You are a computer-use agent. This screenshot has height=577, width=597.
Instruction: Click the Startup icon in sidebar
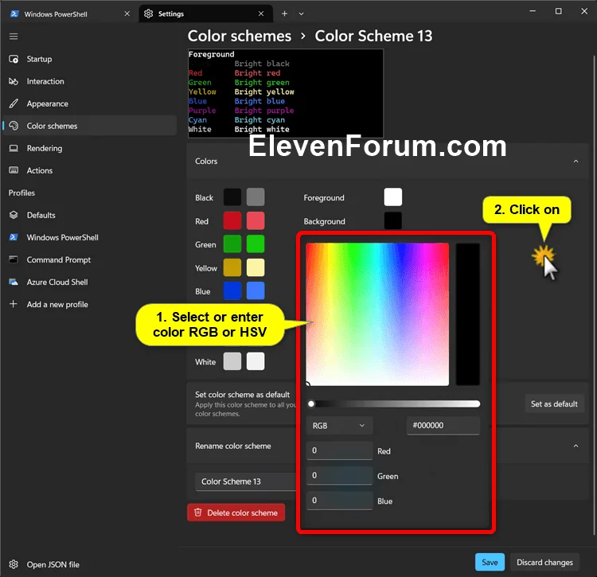[14, 59]
